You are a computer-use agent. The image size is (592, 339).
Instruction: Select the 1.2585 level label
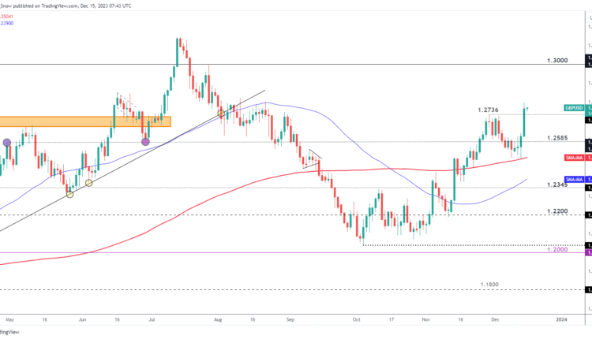(556, 138)
